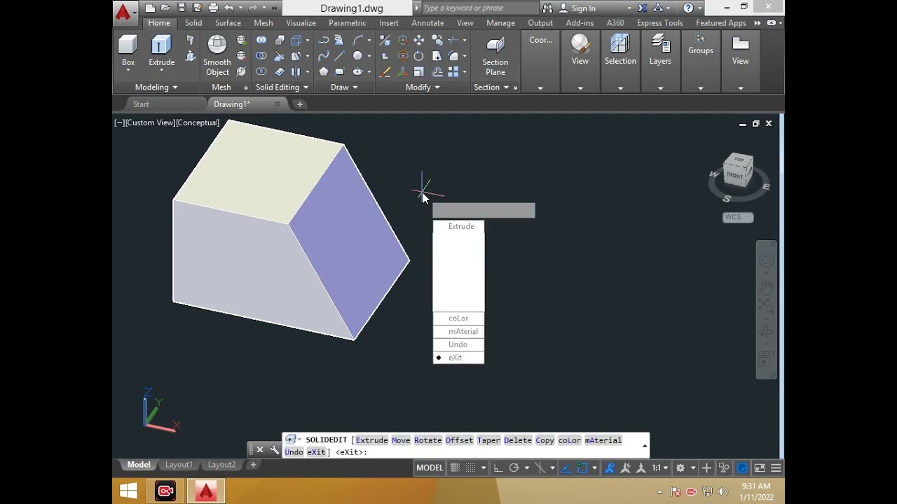This screenshot has height=504, width=897.
Task: Switch to the Layout1 tab
Action: click(179, 465)
